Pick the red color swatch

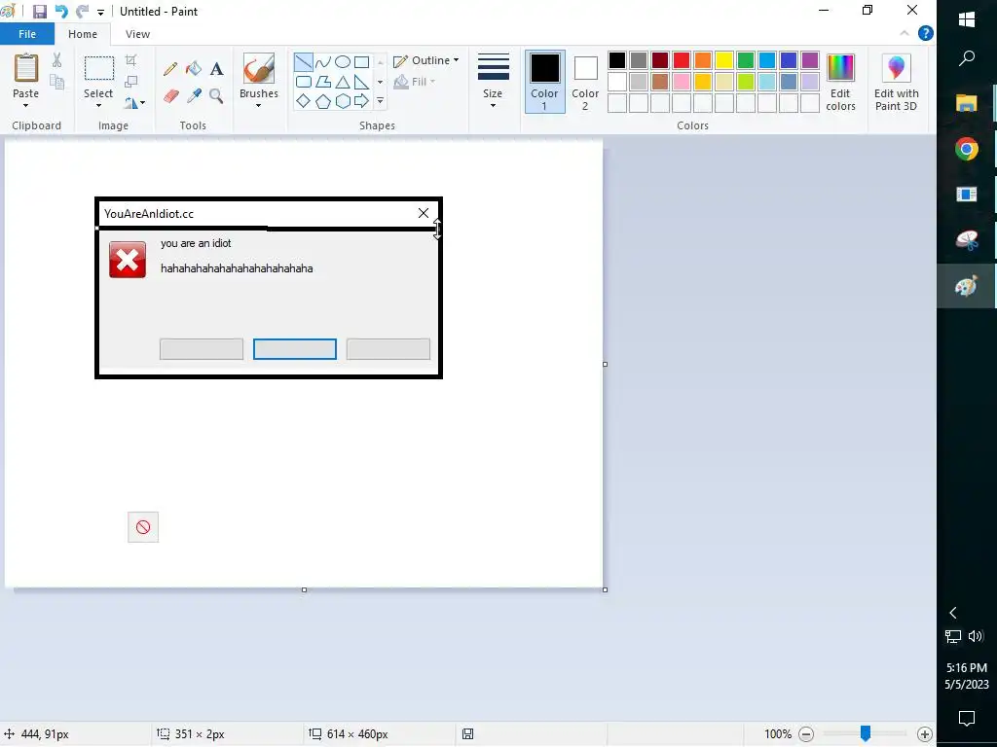682,60
